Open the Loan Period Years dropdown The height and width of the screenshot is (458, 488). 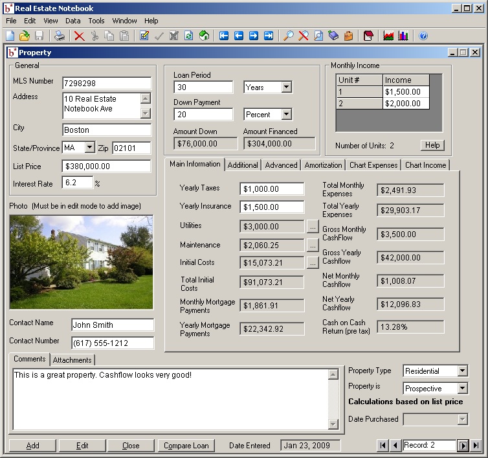click(x=287, y=87)
